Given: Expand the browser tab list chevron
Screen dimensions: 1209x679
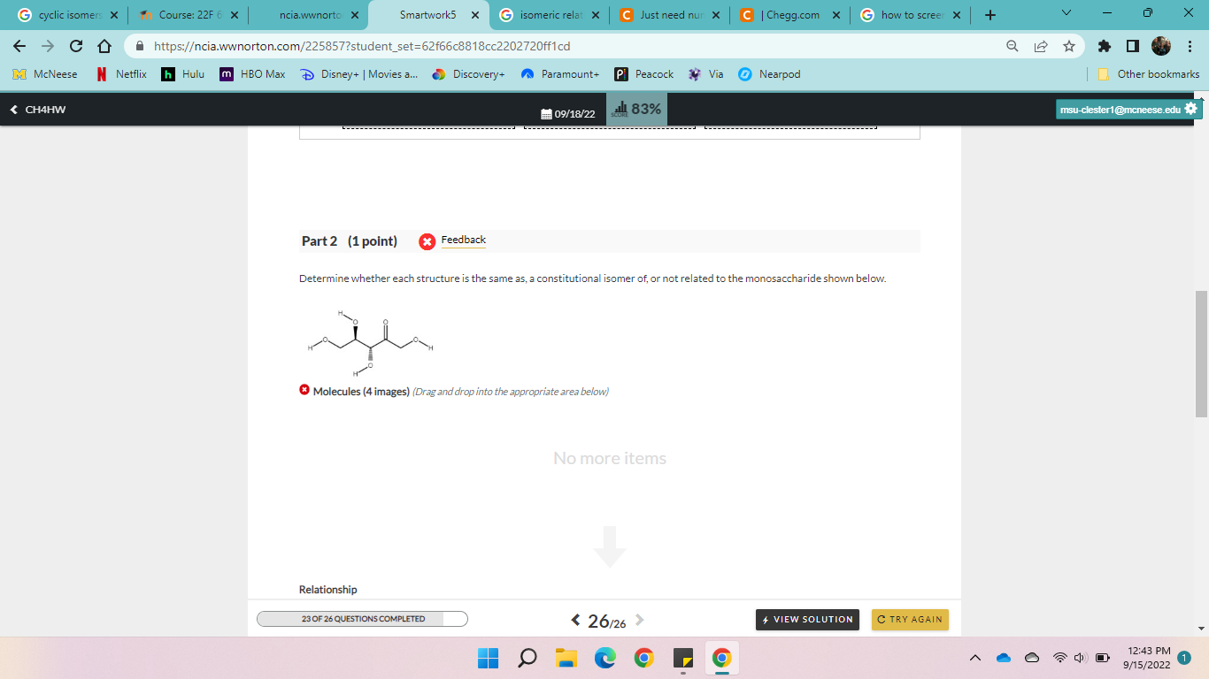Looking at the screenshot, I should click(x=1065, y=14).
